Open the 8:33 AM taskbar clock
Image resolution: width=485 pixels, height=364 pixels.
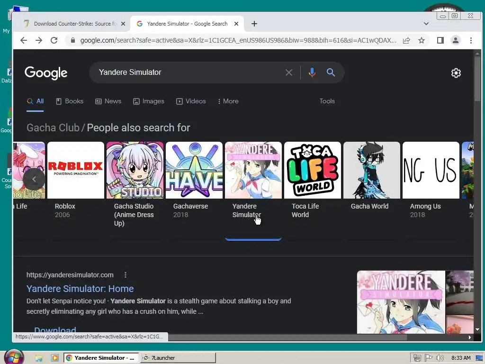[461, 358]
